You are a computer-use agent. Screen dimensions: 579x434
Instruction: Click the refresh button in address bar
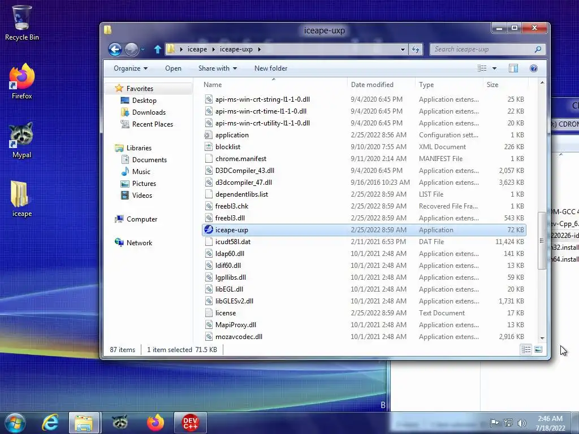[x=416, y=49]
